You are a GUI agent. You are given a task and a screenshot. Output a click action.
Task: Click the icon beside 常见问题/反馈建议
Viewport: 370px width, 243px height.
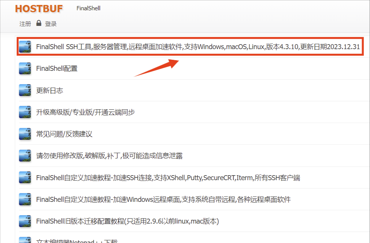pos(25,134)
